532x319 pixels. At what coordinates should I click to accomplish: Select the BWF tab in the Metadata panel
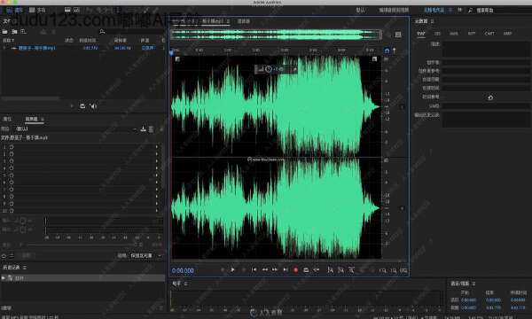(420, 34)
